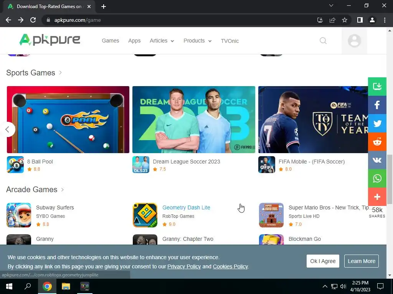The image size is (393, 294).
Task: Open the Cookies Policy link
Action: pyautogui.click(x=230, y=266)
